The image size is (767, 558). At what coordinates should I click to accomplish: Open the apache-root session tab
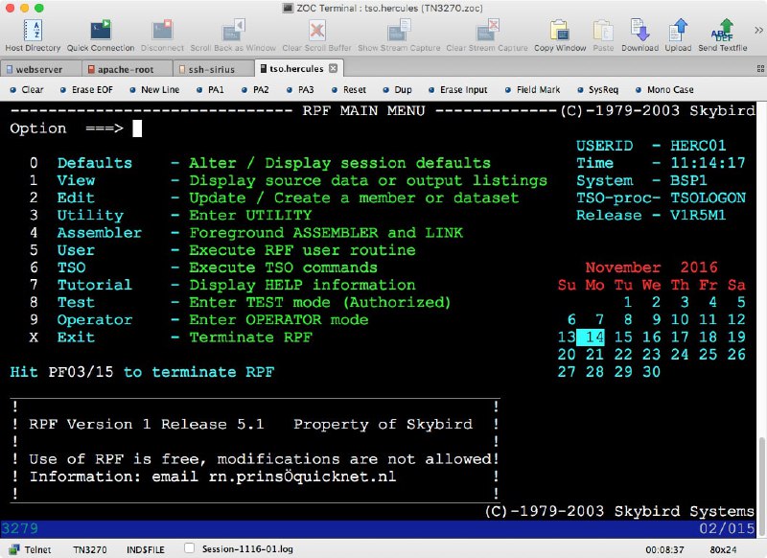click(x=123, y=68)
